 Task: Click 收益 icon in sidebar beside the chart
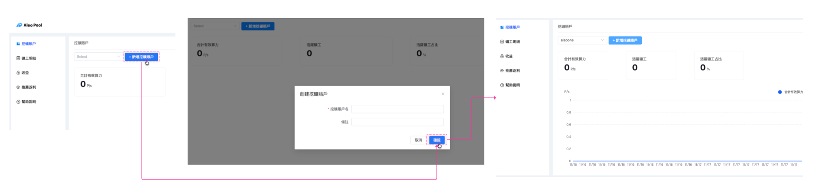coord(502,56)
